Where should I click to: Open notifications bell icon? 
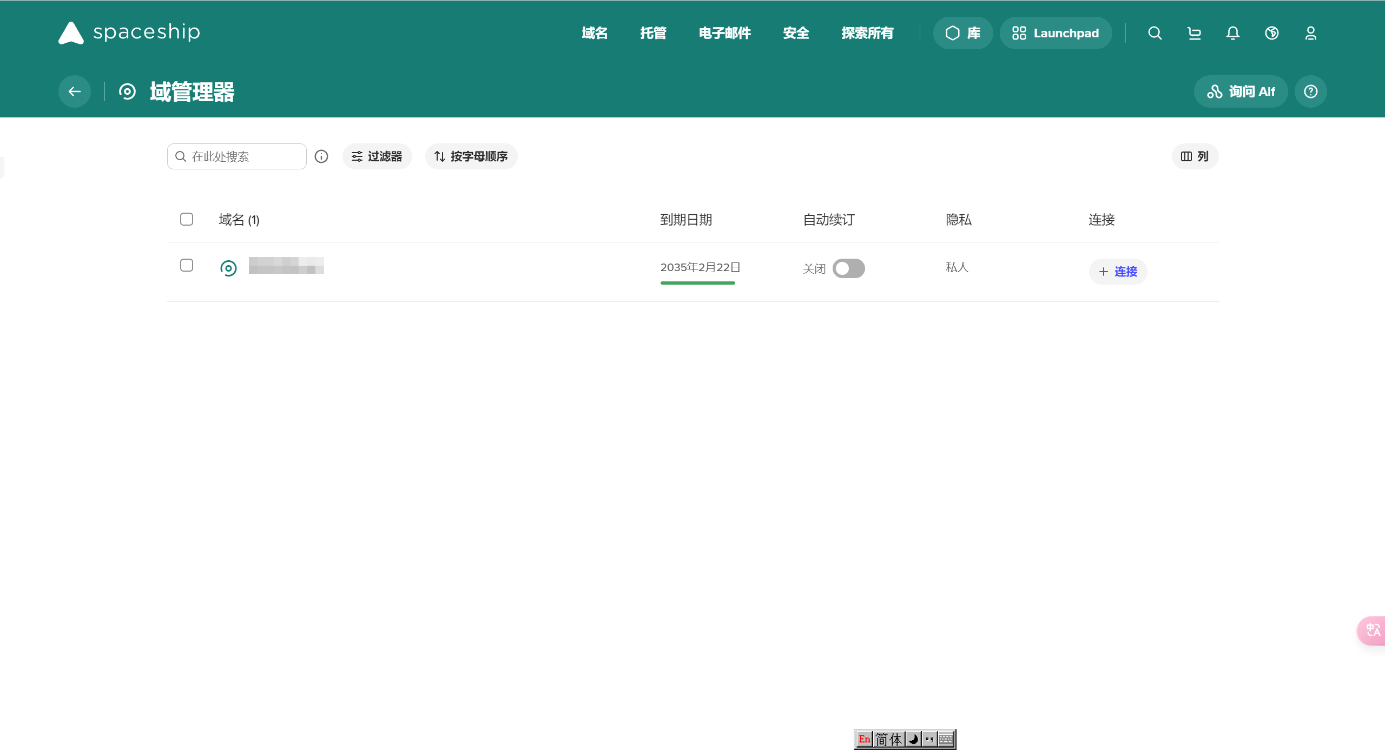(1232, 33)
